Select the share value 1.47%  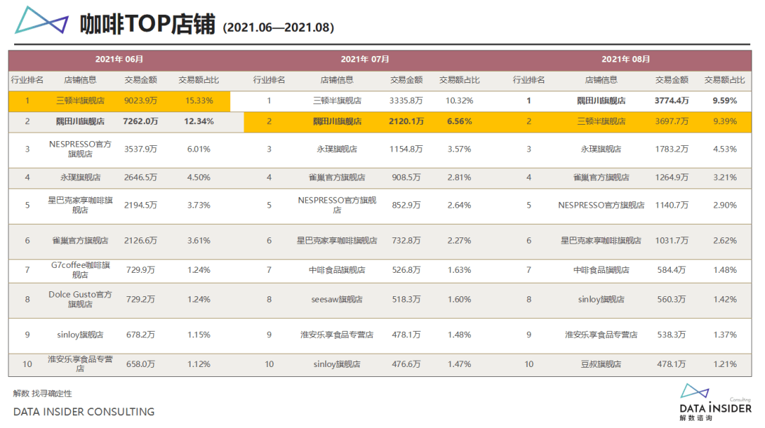(x=459, y=364)
